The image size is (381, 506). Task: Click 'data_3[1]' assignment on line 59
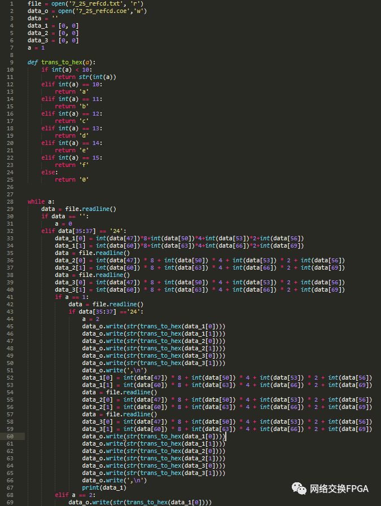click(227, 429)
